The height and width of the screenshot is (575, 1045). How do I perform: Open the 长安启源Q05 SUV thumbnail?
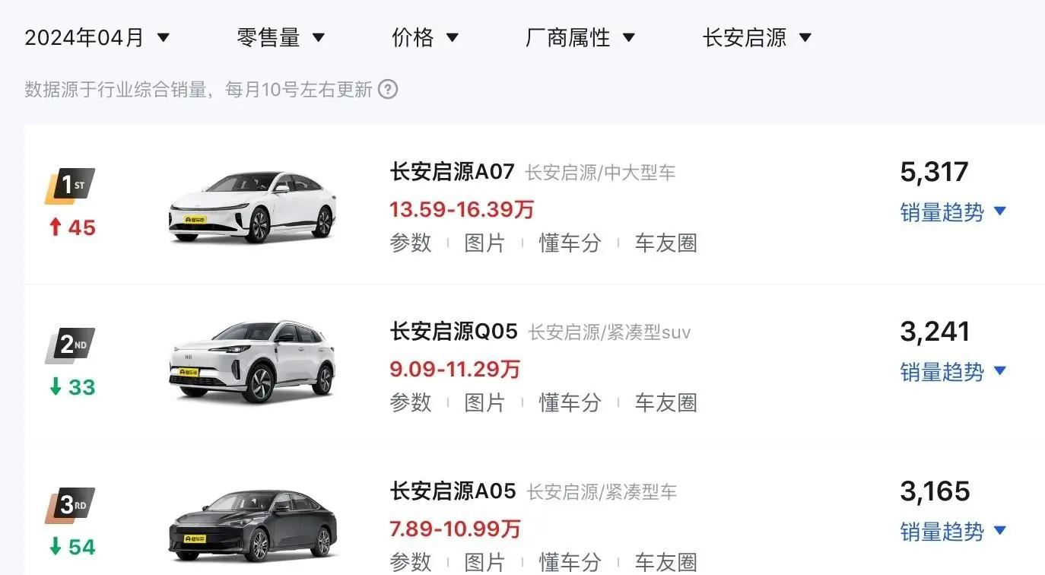[x=253, y=362]
